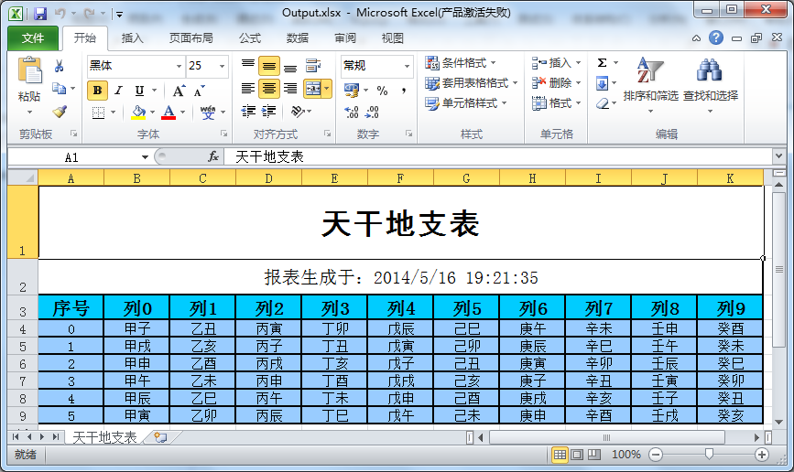
Task: Apply comma style number format
Action: click(x=404, y=91)
